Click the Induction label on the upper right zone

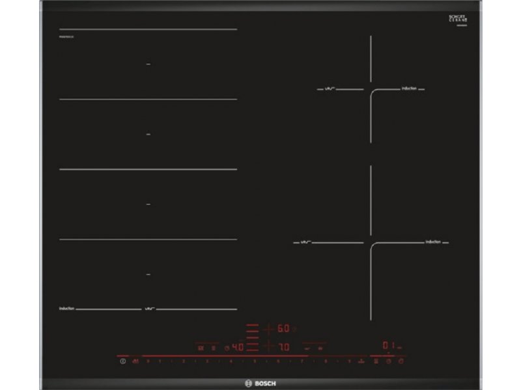point(409,88)
